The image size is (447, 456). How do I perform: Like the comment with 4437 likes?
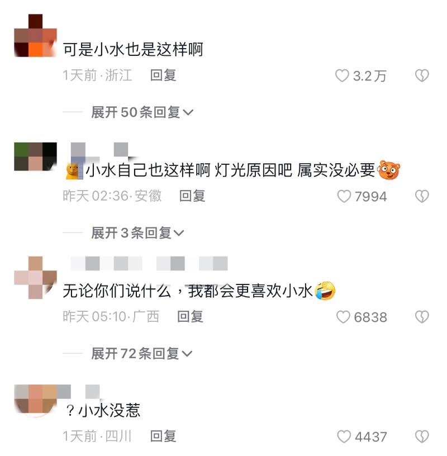tap(344, 437)
